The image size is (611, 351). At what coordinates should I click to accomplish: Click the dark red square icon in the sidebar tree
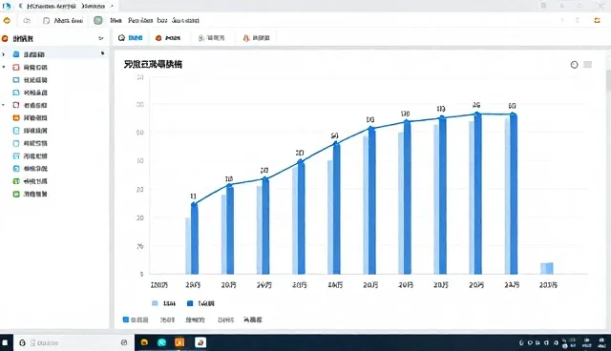pos(16,105)
